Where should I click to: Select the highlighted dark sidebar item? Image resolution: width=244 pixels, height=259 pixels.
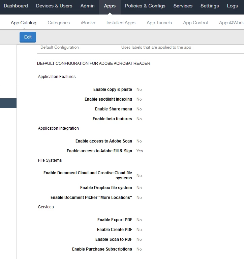[x=8, y=103]
